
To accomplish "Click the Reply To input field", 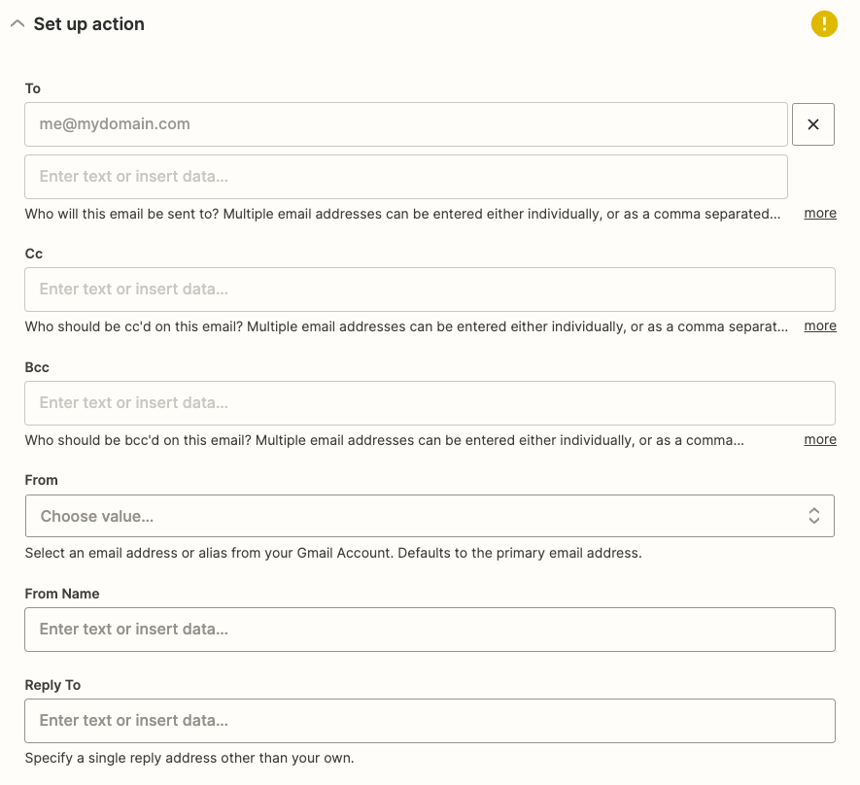I will (430, 721).
